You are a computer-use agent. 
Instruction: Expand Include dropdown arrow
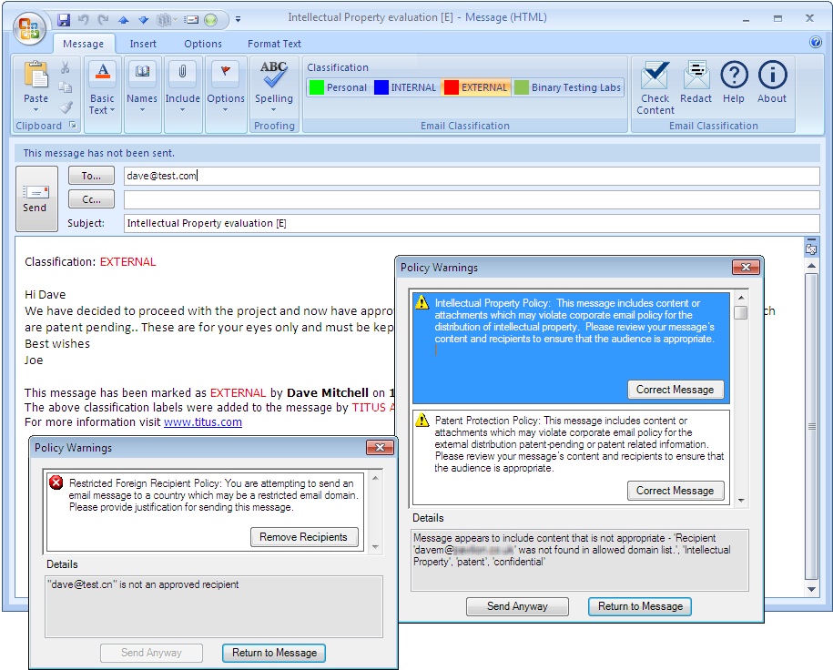coord(182,110)
